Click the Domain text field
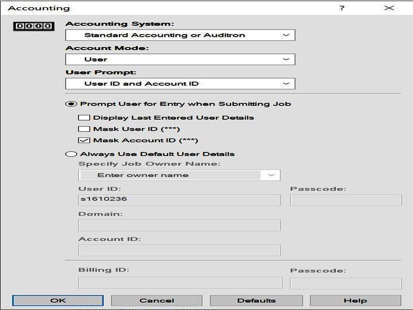The width and height of the screenshot is (413, 310). tap(179, 225)
